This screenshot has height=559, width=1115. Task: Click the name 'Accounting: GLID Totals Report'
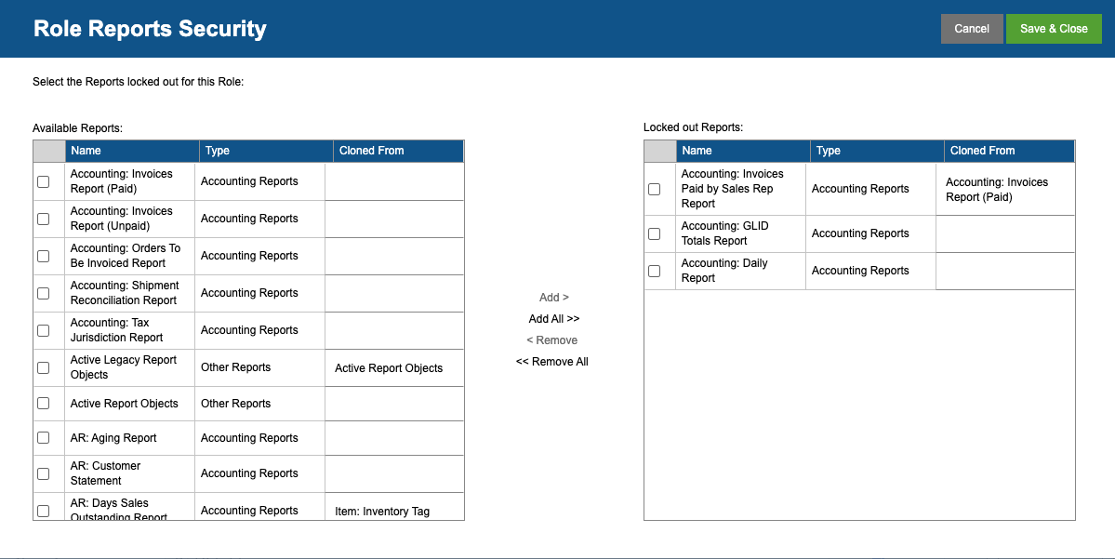[x=724, y=233]
